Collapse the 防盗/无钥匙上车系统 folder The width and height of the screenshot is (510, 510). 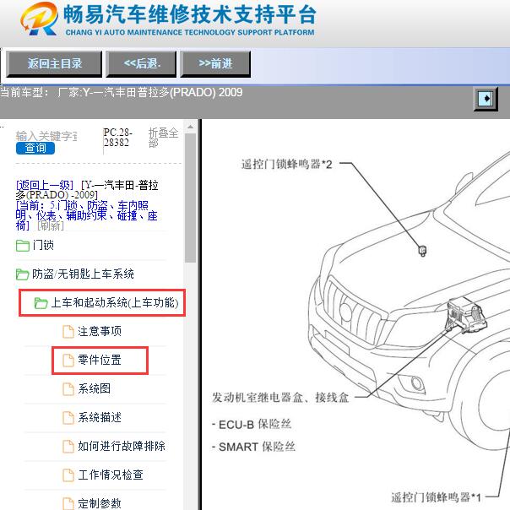(x=83, y=274)
